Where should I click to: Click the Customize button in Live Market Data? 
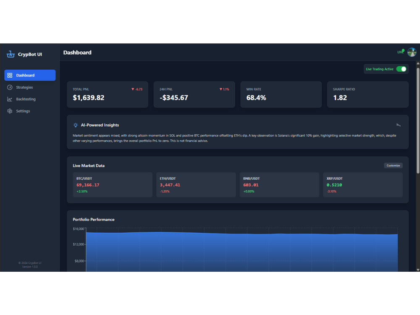(x=393, y=165)
